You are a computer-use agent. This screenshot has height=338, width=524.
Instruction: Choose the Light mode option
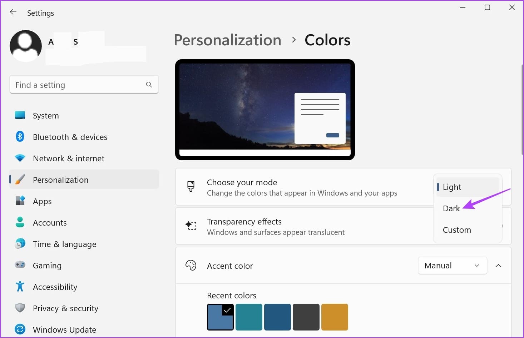(452, 187)
